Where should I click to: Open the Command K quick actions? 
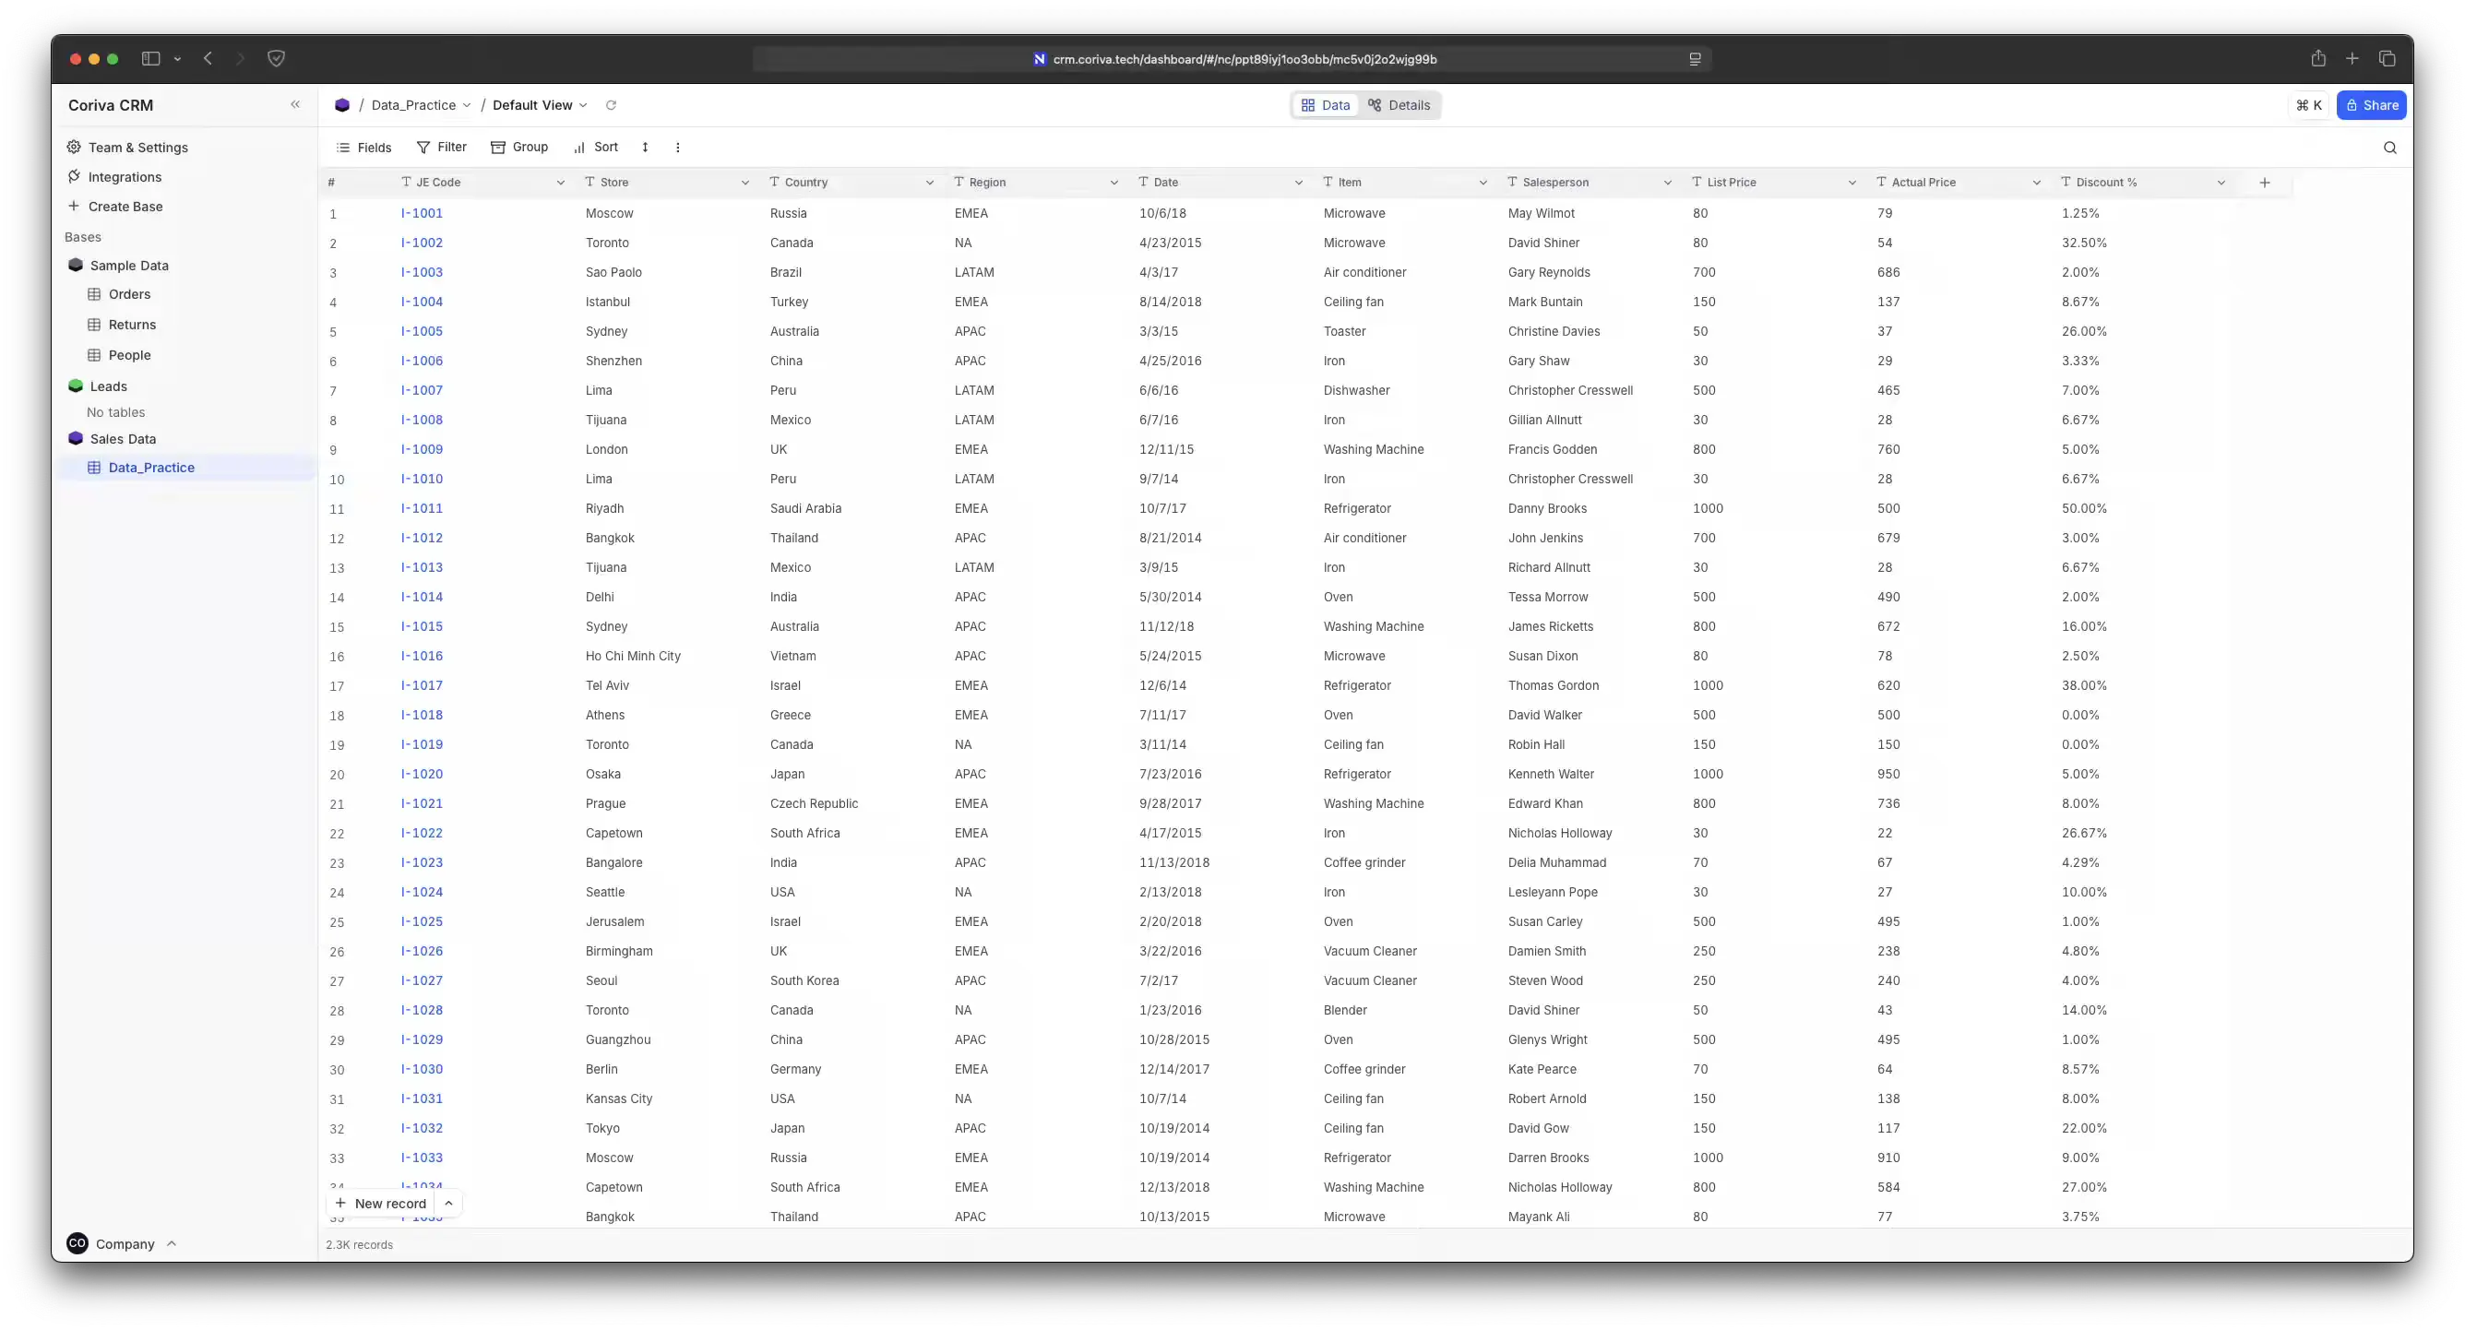coord(2308,105)
